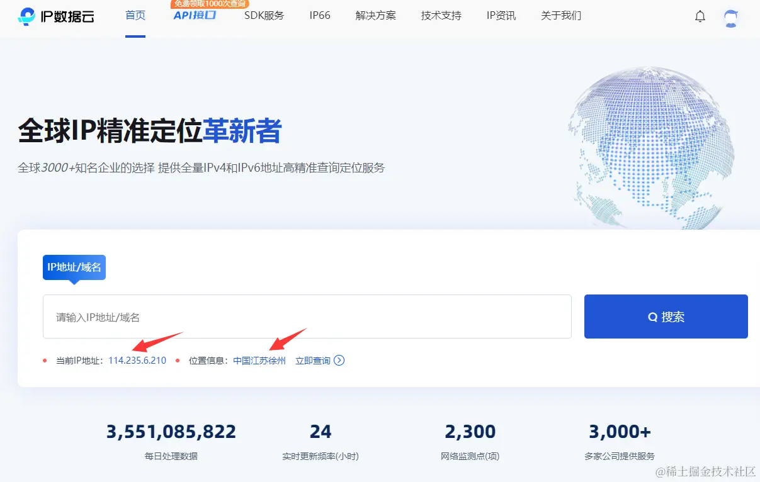The image size is (760, 482).
Task: Click the 全球IP精准定位革新者 heading
Action: coord(150,131)
